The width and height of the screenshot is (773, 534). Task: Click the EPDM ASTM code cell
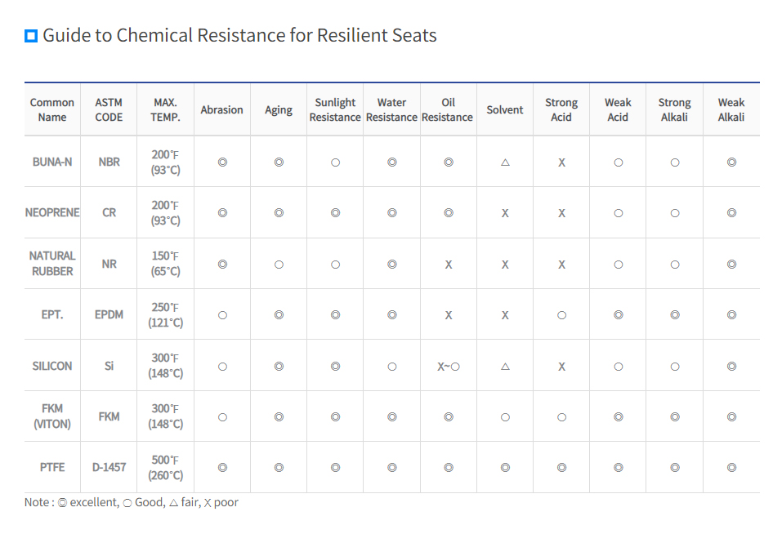click(109, 314)
